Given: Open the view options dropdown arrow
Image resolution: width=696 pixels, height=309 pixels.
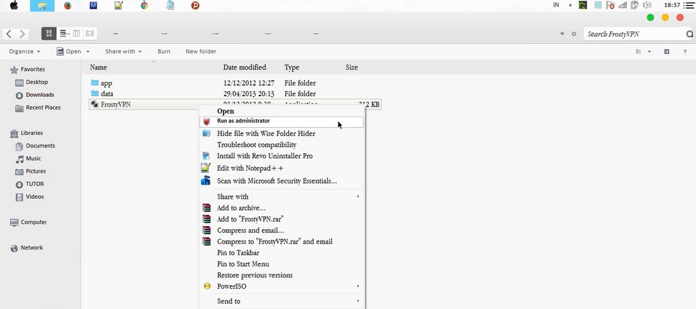Looking at the screenshot, I should coord(649,52).
